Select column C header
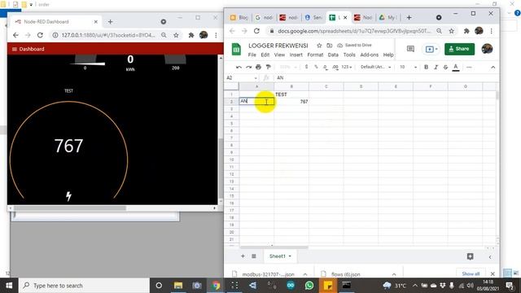 [326, 86]
